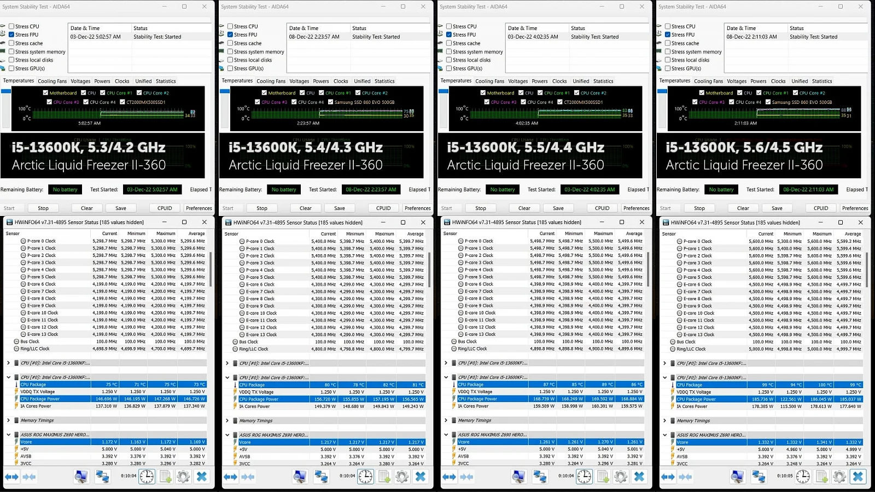Click clock reset icon in HWiNFO showing 75 °C
Image resolution: width=875 pixels, height=492 pixels.
click(147, 477)
